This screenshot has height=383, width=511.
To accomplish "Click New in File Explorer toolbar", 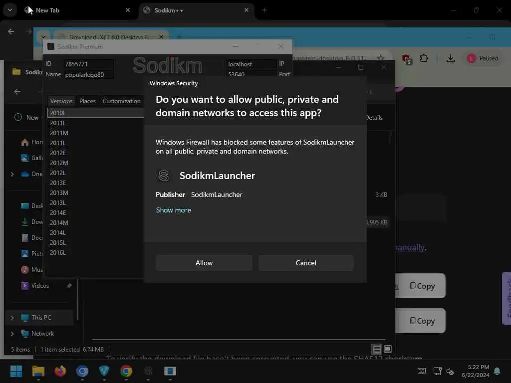I will (x=27, y=117).
